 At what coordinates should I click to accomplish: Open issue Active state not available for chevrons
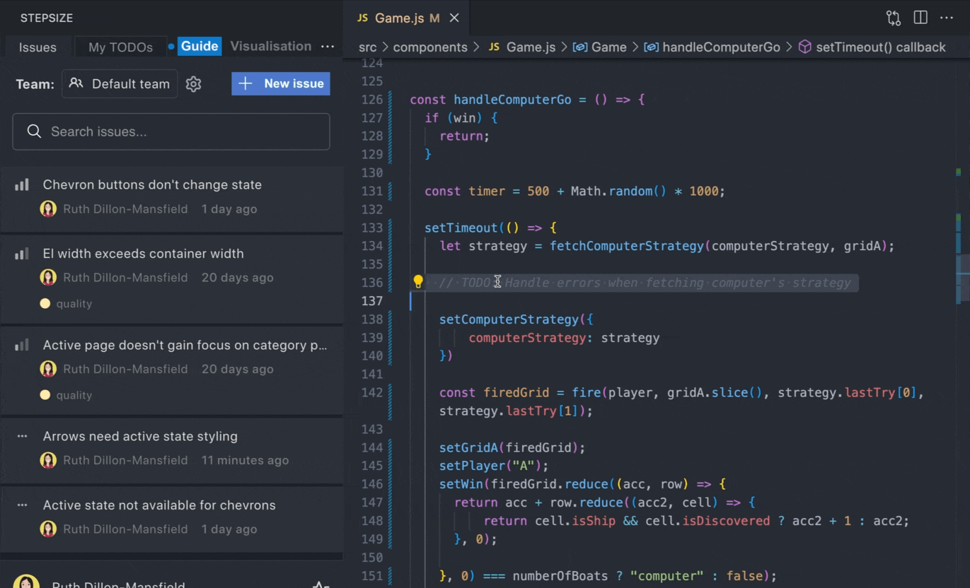pos(159,505)
